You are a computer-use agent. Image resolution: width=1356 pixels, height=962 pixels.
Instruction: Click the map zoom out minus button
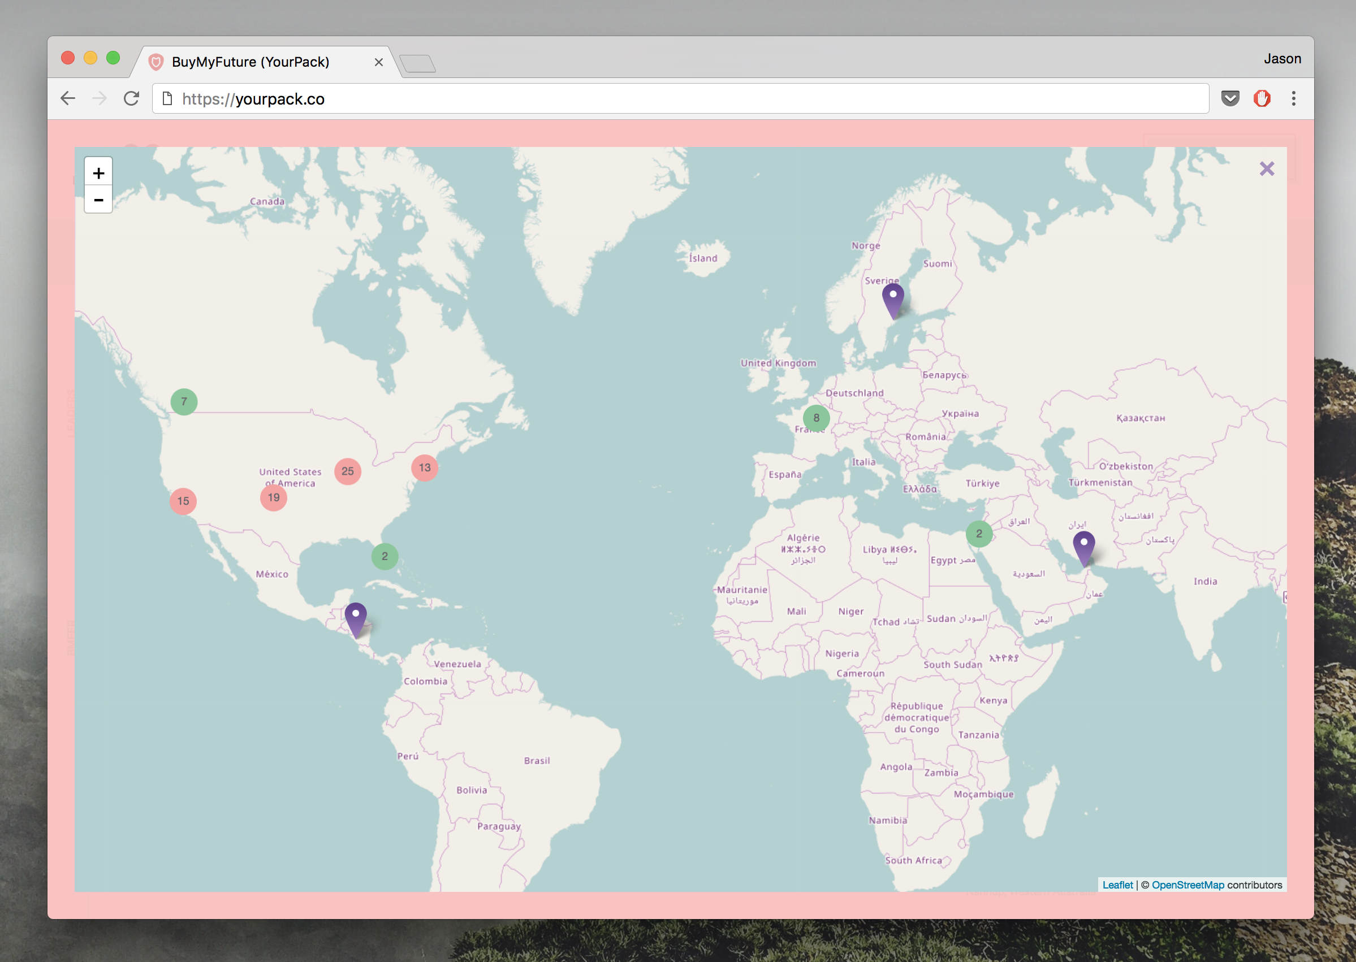(98, 200)
